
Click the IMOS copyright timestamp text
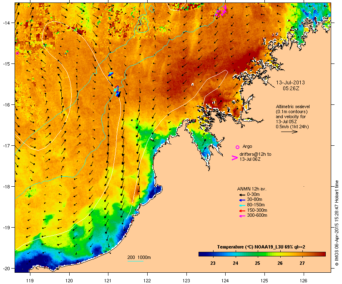(x=337, y=223)
